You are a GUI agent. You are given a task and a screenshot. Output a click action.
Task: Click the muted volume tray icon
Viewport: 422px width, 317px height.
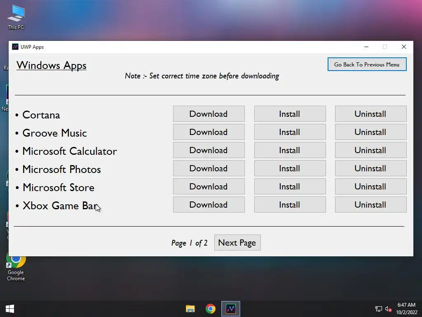click(388, 309)
